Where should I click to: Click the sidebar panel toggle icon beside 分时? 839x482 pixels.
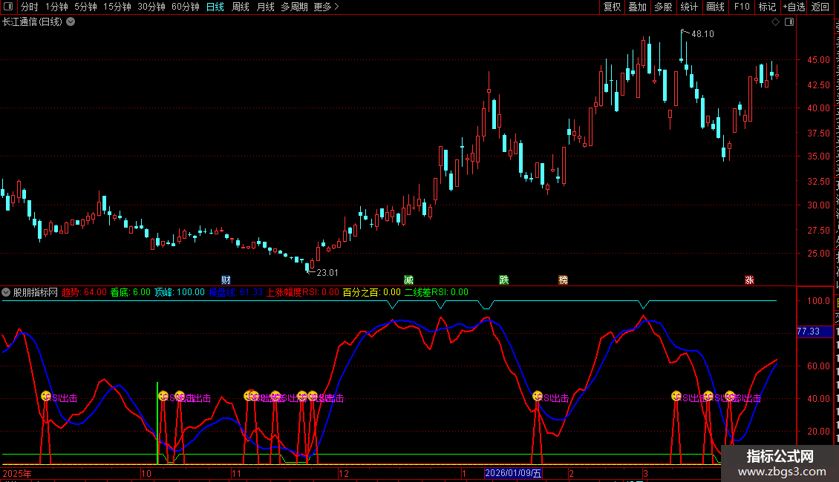8,7
